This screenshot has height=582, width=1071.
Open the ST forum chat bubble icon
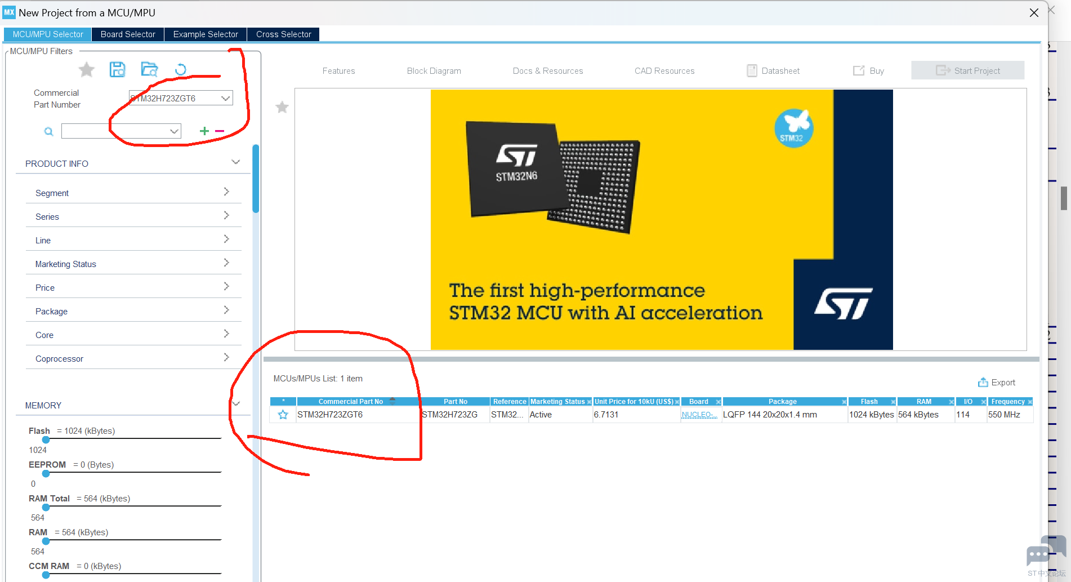point(1046,551)
